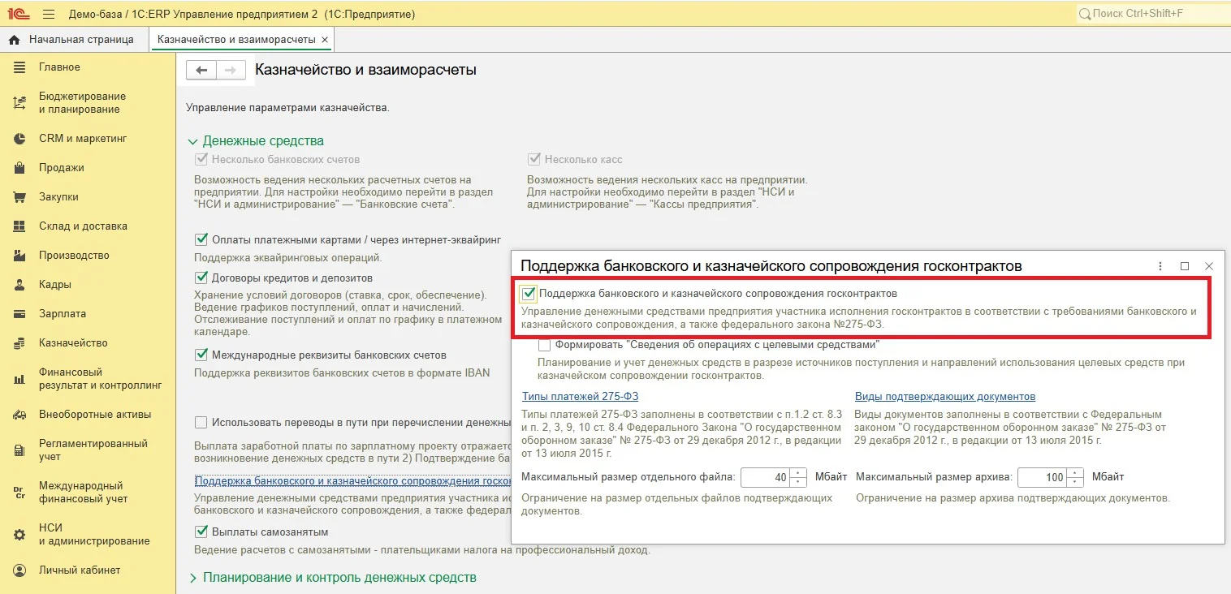The height and width of the screenshot is (594, 1231).
Task: Click the Производство factory icon
Action: (x=19, y=256)
